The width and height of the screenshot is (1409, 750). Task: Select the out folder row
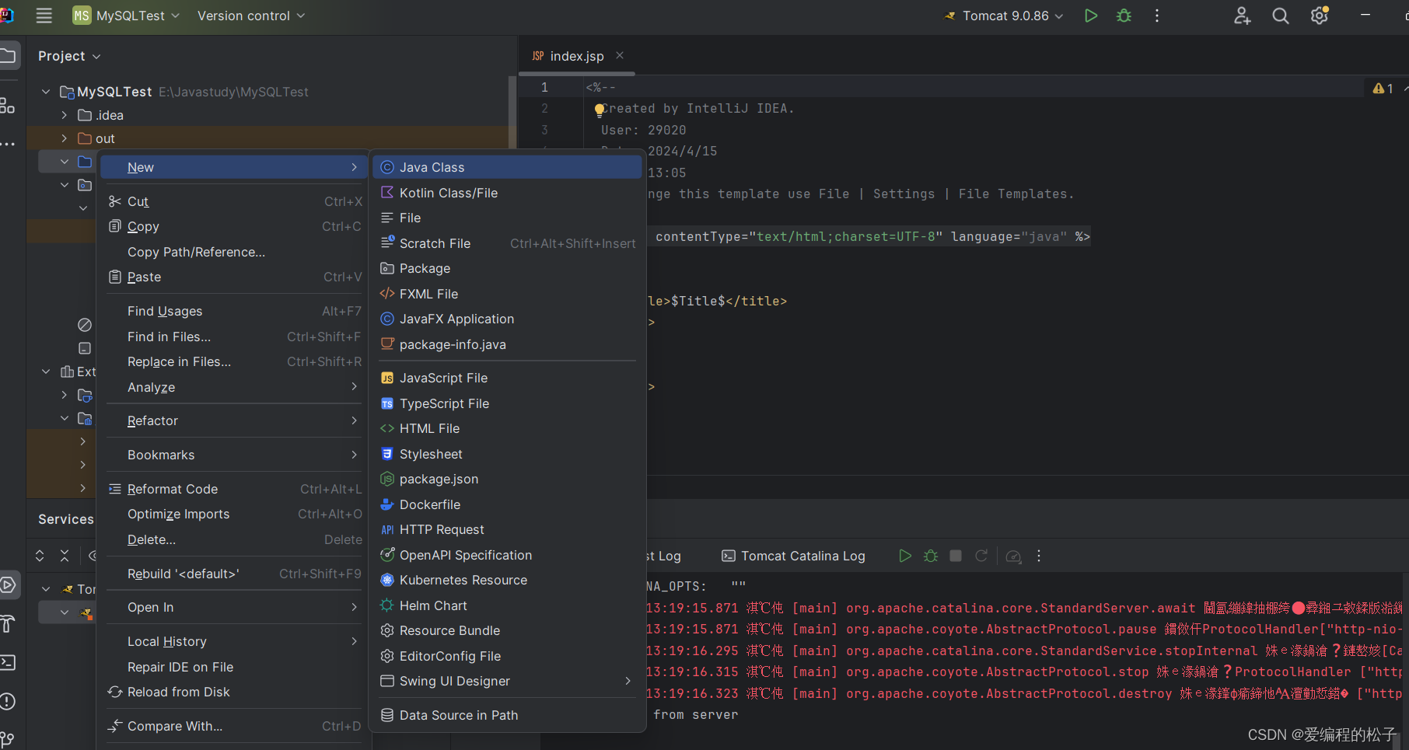point(268,138)
